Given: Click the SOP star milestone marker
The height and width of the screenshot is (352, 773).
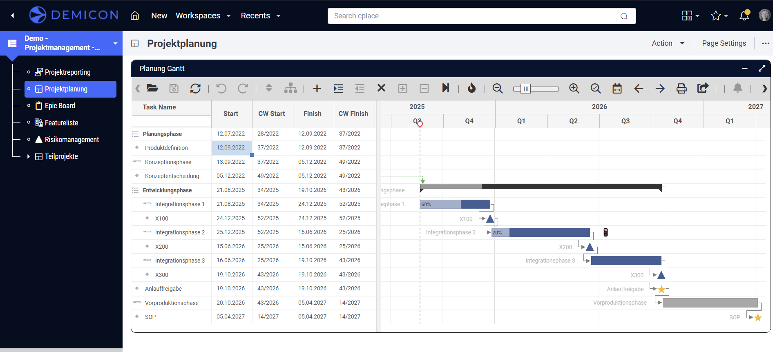Looking at the screenshot, I should point(758,317).
